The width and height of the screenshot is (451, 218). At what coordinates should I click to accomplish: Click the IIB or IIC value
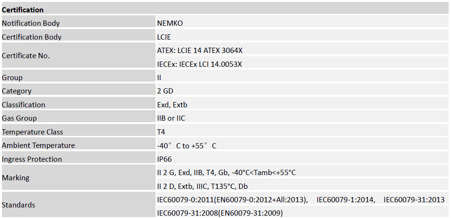tap(171, 118)
